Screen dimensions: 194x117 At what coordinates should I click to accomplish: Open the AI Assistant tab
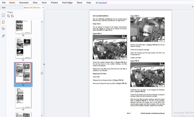click(x=101, y=3)
